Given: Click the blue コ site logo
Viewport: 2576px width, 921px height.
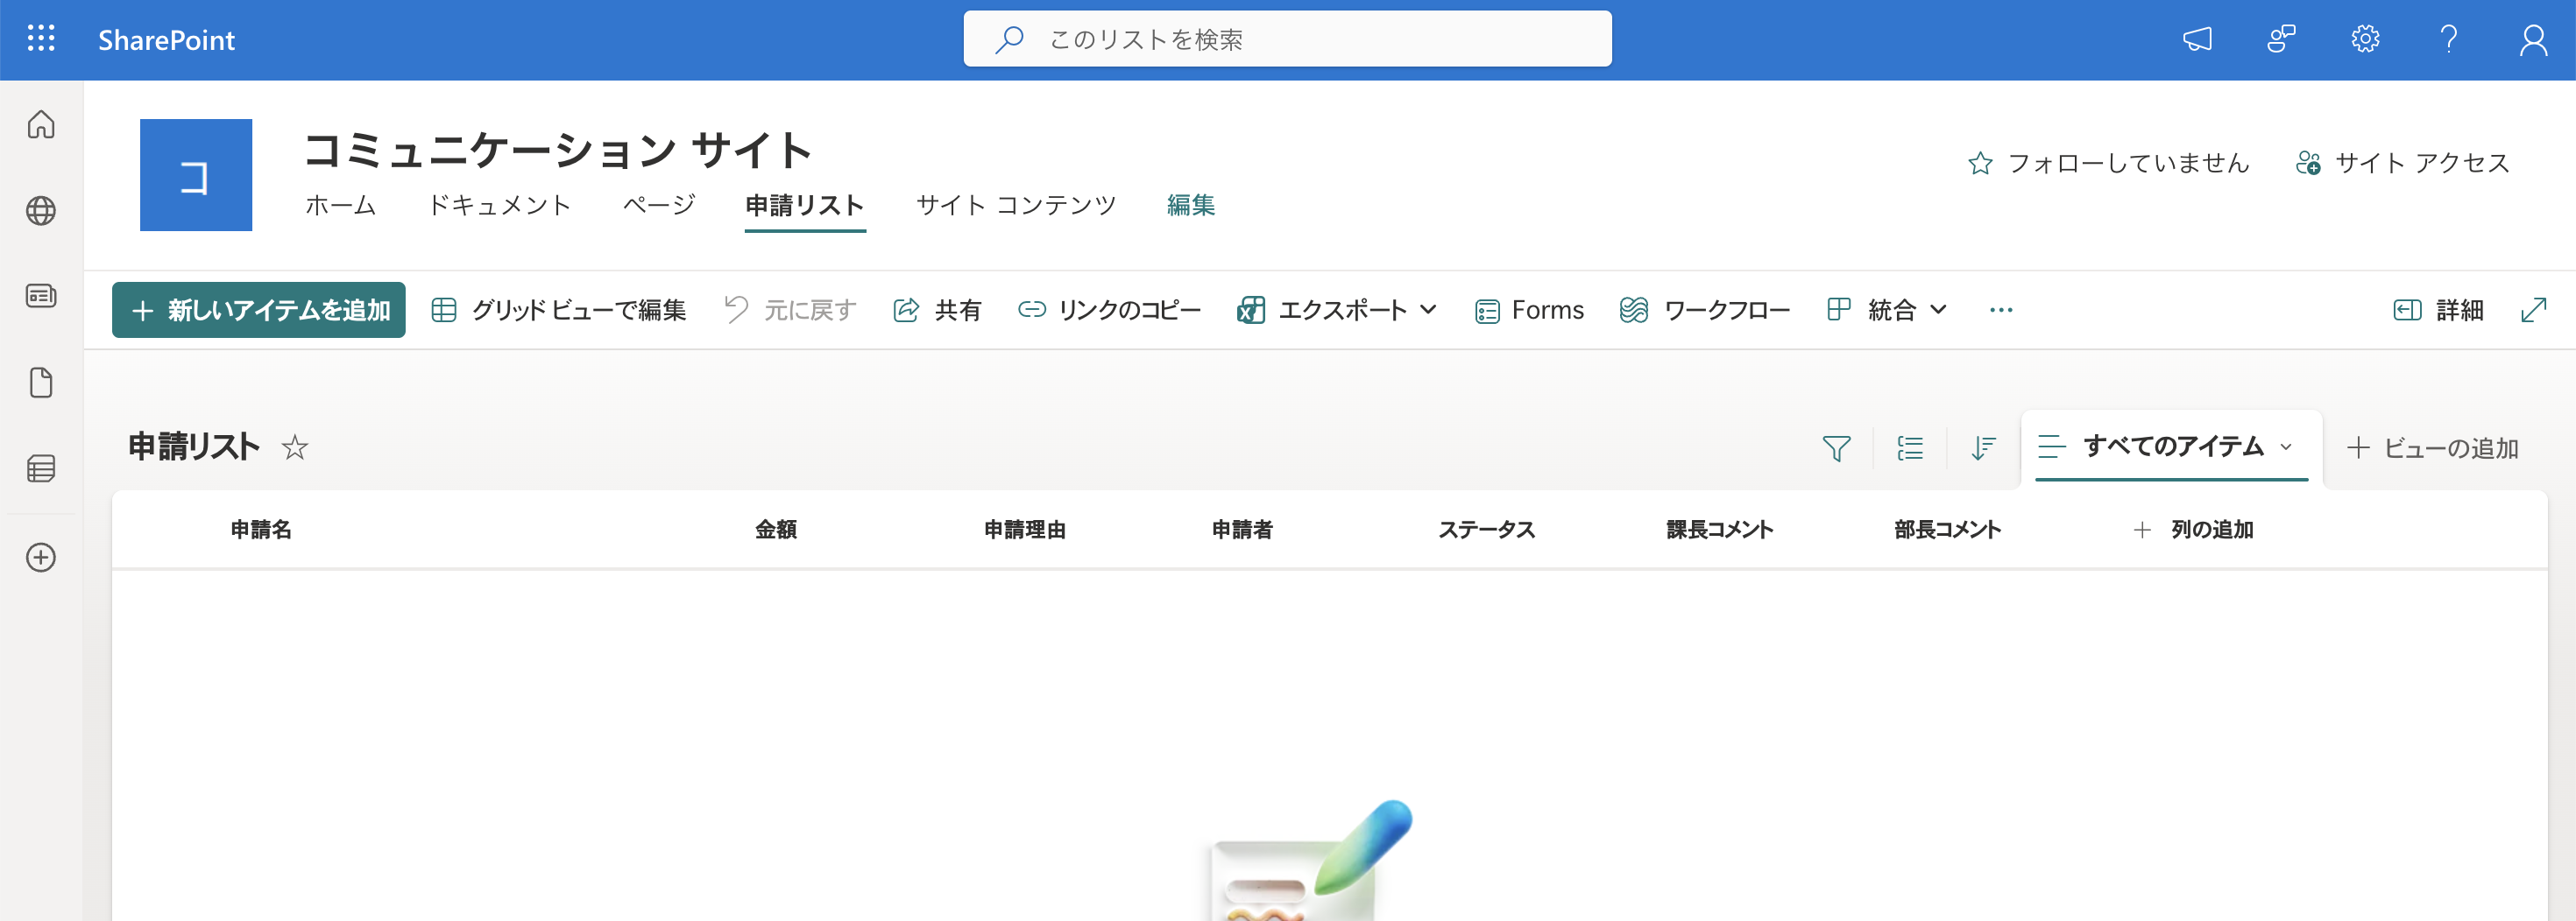Looking at the screenshot, I should 196,175.
